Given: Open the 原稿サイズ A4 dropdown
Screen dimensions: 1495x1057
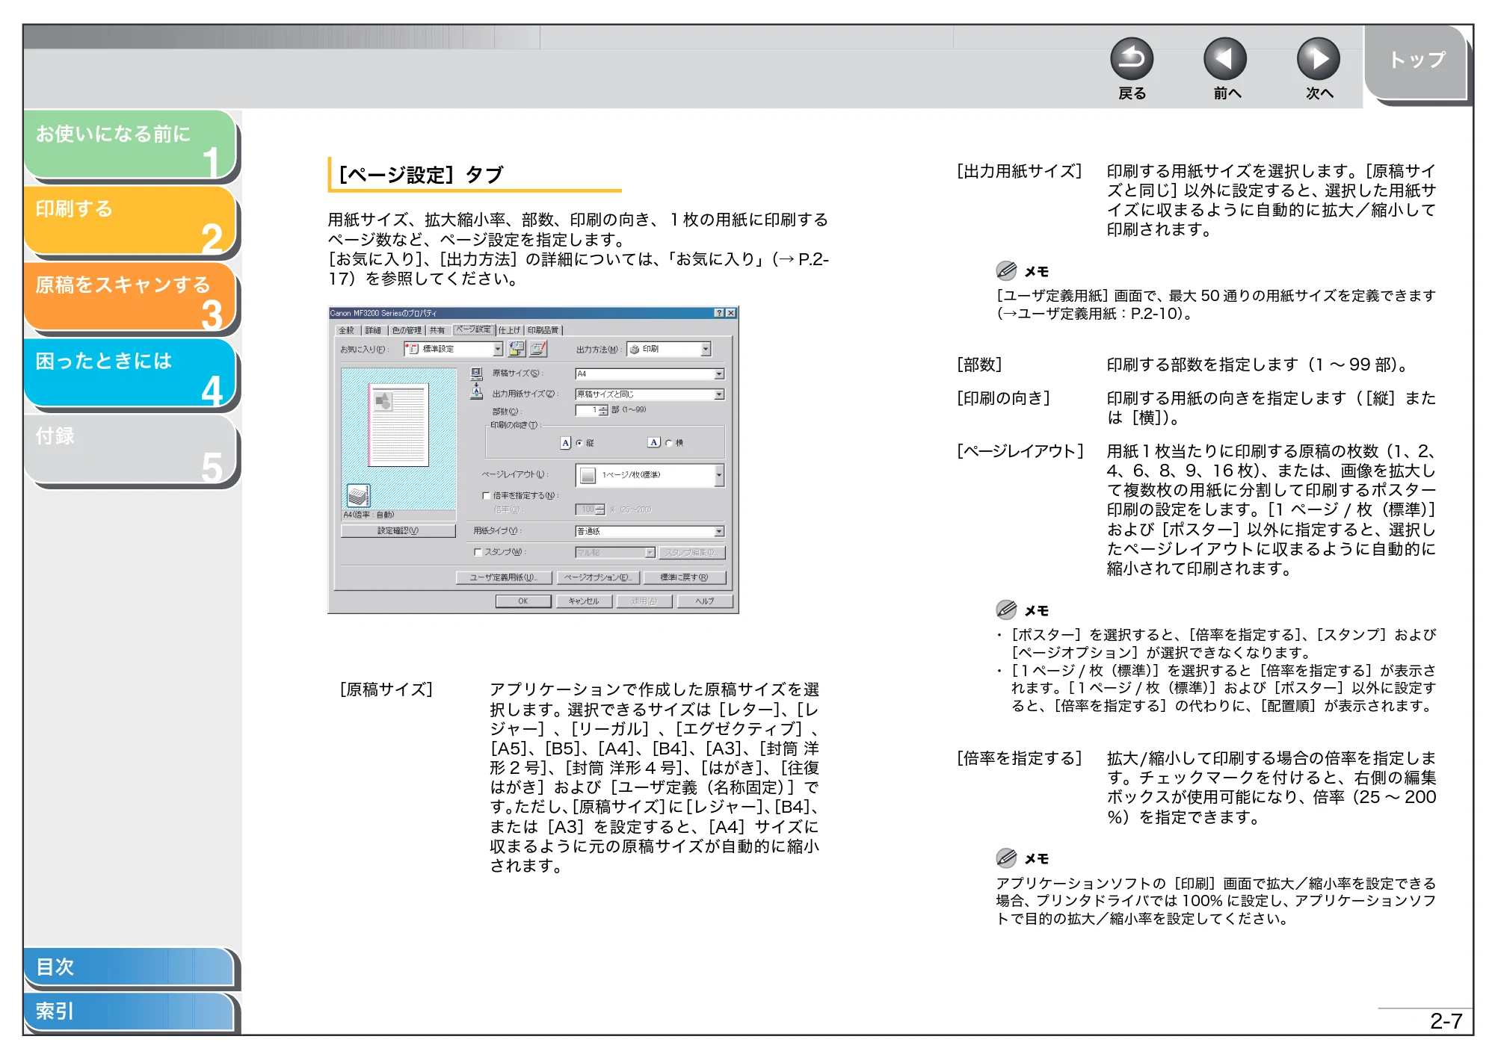Looking at the screenshot, I should 650,374.
